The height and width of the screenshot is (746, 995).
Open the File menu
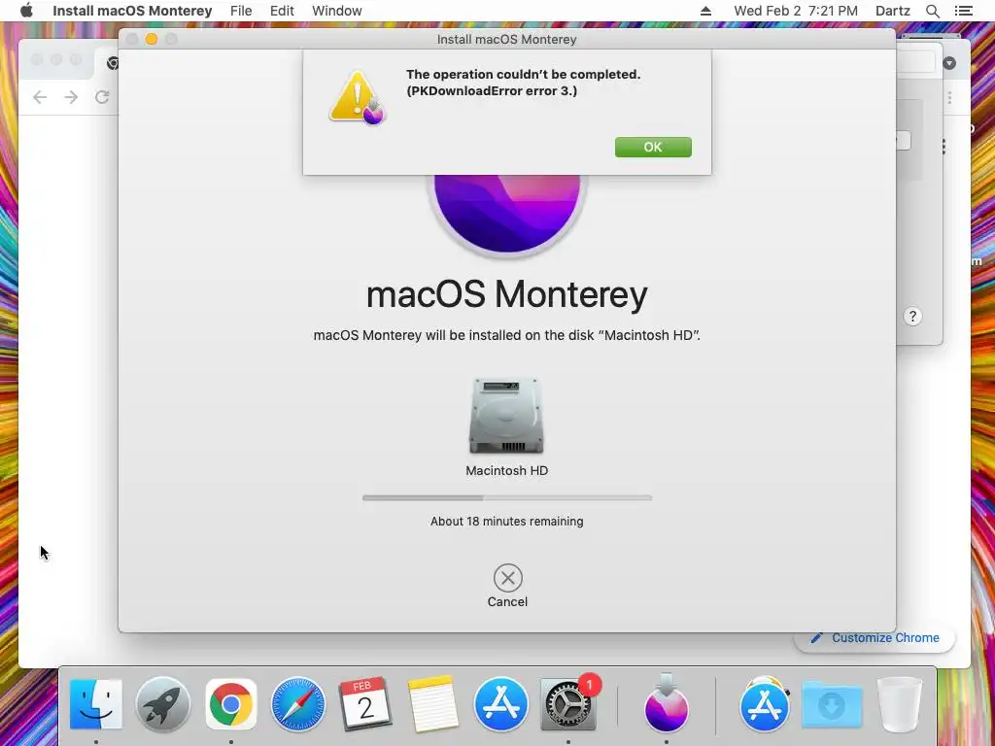pos(241,11)
